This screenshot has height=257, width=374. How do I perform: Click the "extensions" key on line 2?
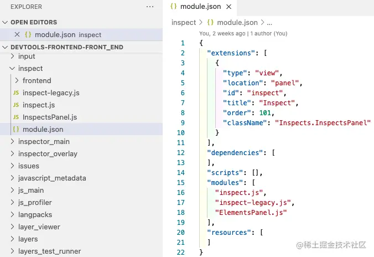231,53
